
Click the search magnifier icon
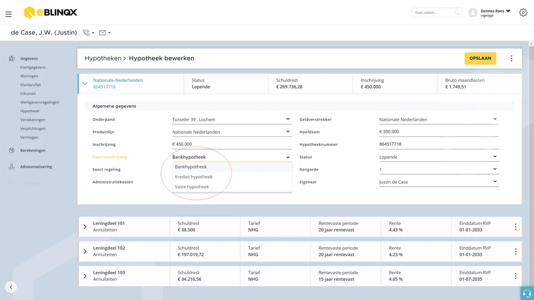[x=457, y=13]
